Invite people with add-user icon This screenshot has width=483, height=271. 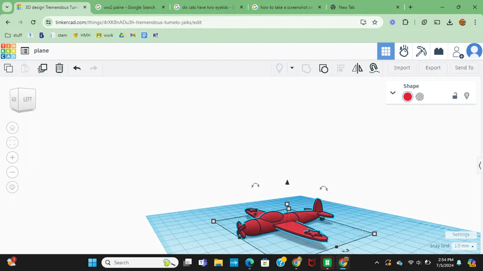(458, 52)
